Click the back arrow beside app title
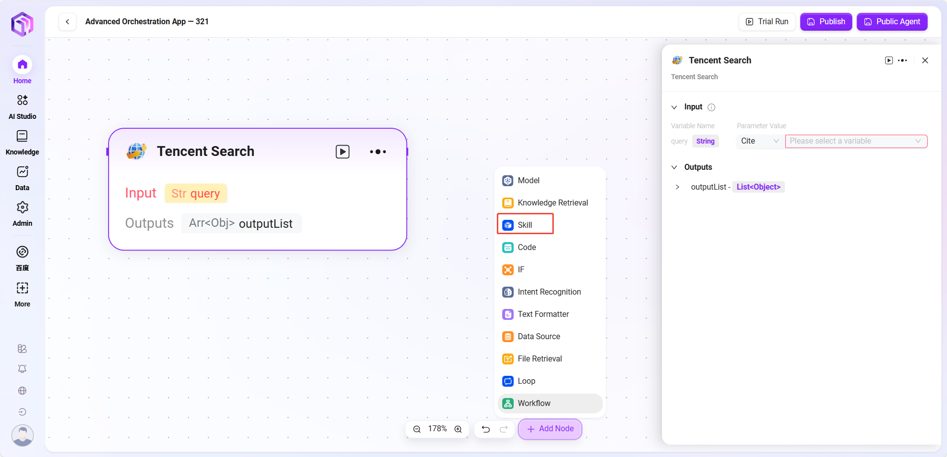The image size is (947, 457). click(67, 22)
